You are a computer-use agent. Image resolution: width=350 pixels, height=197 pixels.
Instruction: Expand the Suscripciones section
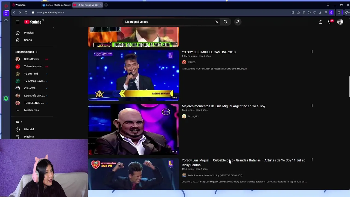pyautogui.click(x=27, y=52)
